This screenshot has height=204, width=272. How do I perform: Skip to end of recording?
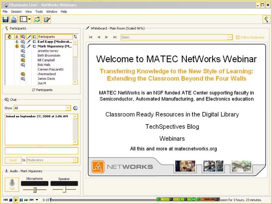[x=32, y=200]
